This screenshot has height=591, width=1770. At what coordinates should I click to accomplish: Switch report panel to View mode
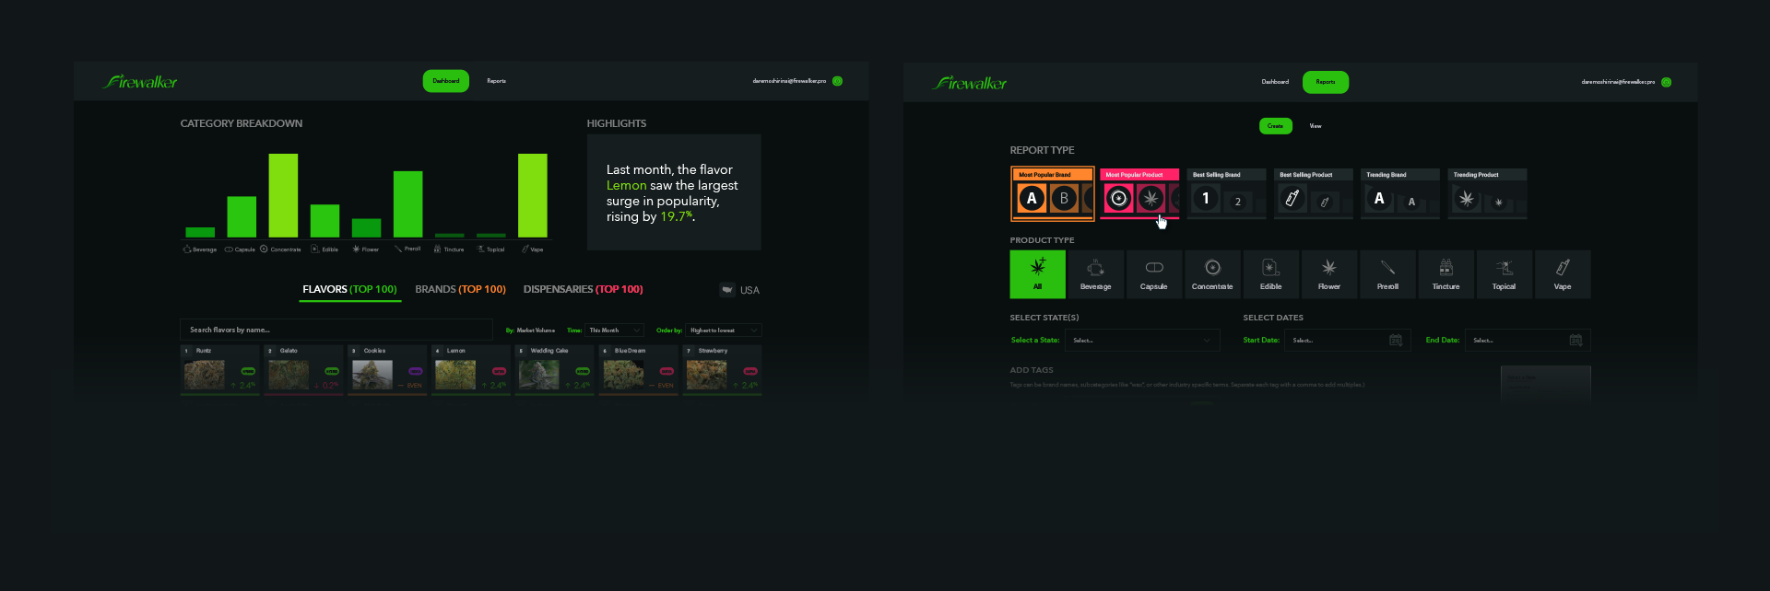1316,126
